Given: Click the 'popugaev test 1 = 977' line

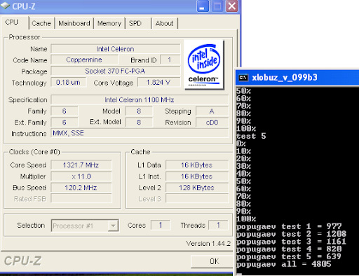Looking at the screenshot, I should (x=289, y=226).
